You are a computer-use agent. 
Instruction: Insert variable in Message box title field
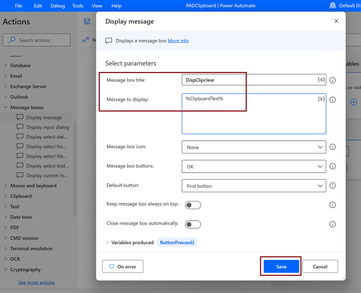[321, 80]
